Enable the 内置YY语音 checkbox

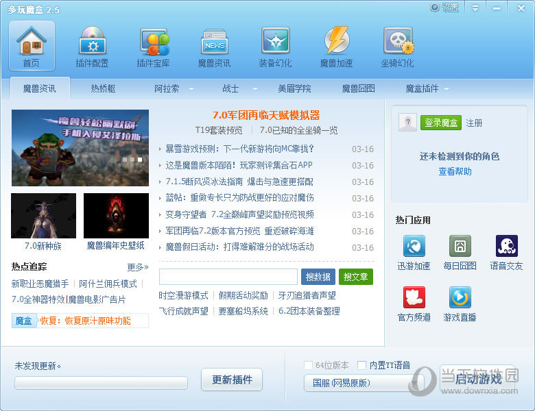click(x=361, y=365)
